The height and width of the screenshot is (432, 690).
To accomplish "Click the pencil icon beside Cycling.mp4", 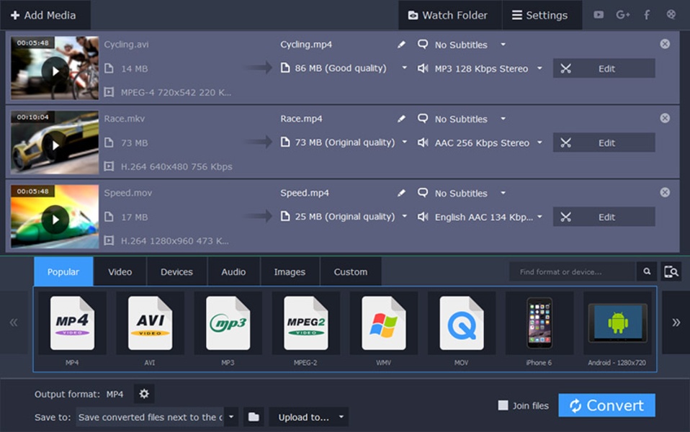I will 402,45.
